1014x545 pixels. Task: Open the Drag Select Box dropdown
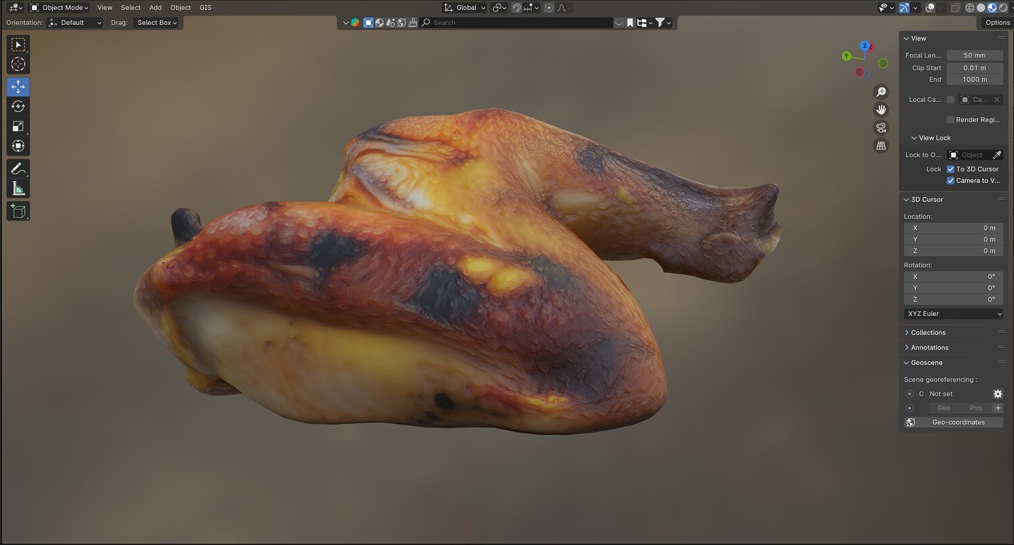coord(156,22)
